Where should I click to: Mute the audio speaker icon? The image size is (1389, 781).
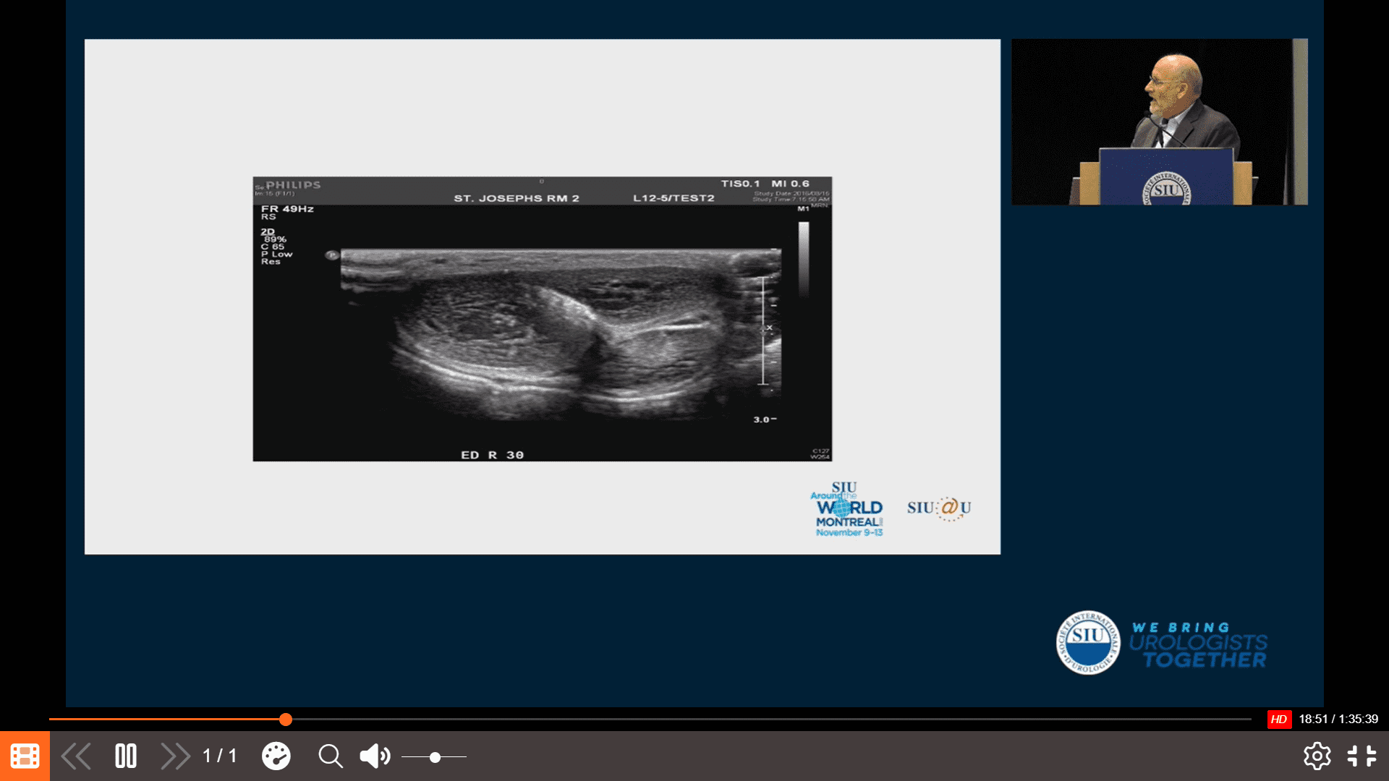[x=375, y=756]
